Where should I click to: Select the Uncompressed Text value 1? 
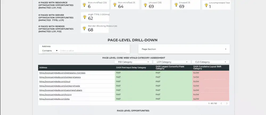(210, 7)
